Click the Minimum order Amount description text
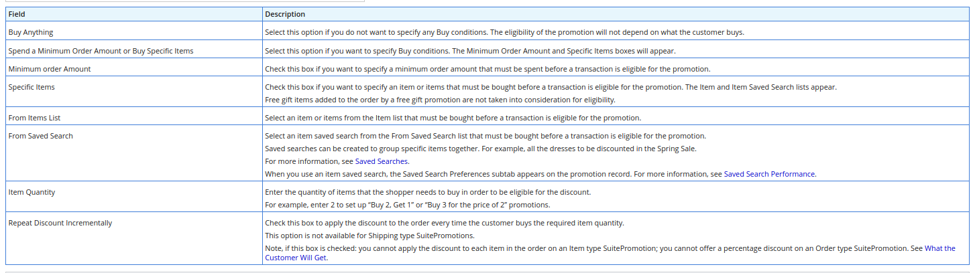 click(487, 69)
